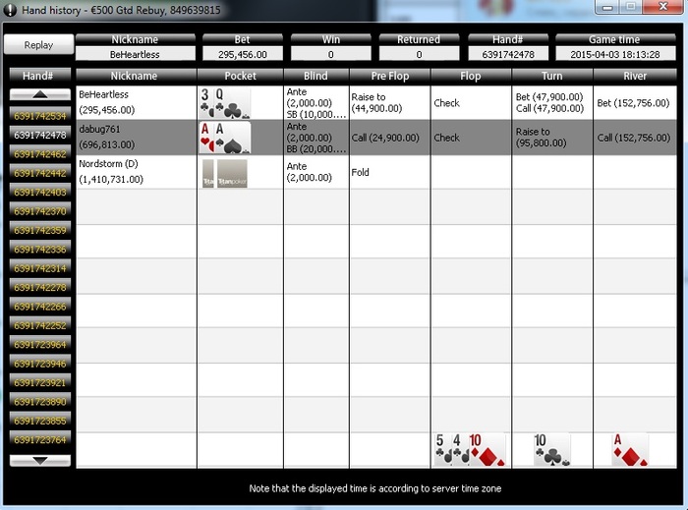Click the warning icon in title bar
Viewport: 688px width, 510px height.
(x=10, y=10)
